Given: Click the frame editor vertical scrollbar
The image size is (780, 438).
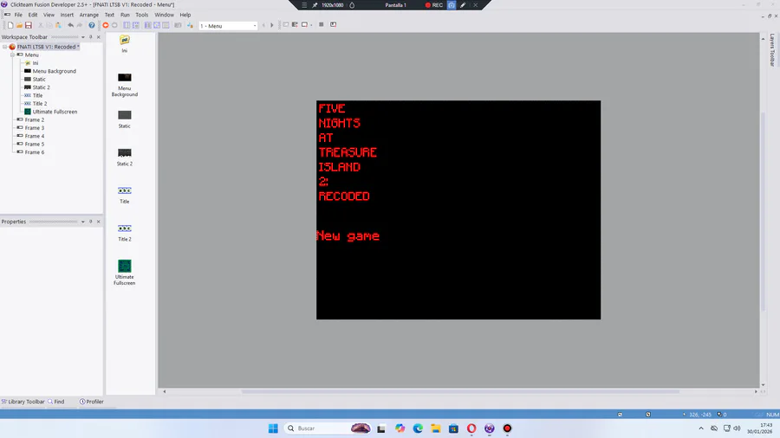Looking at the screenshot, I should [763, 211].
